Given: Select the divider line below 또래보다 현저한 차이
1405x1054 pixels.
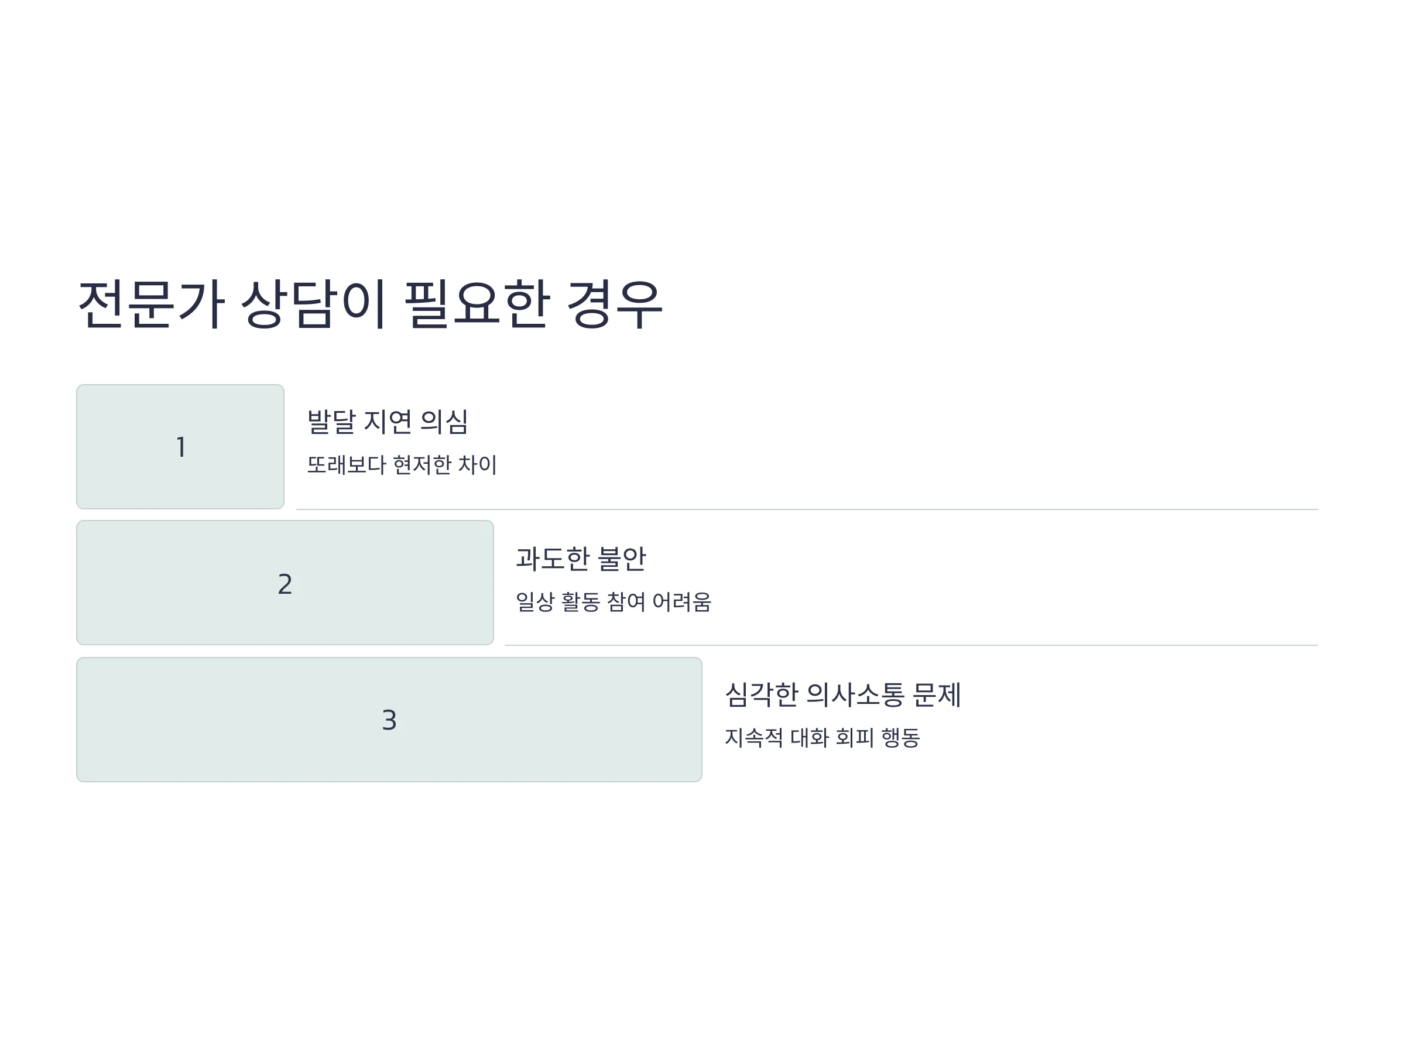Looking at the screenshot, I should click(x=807, y=509).
